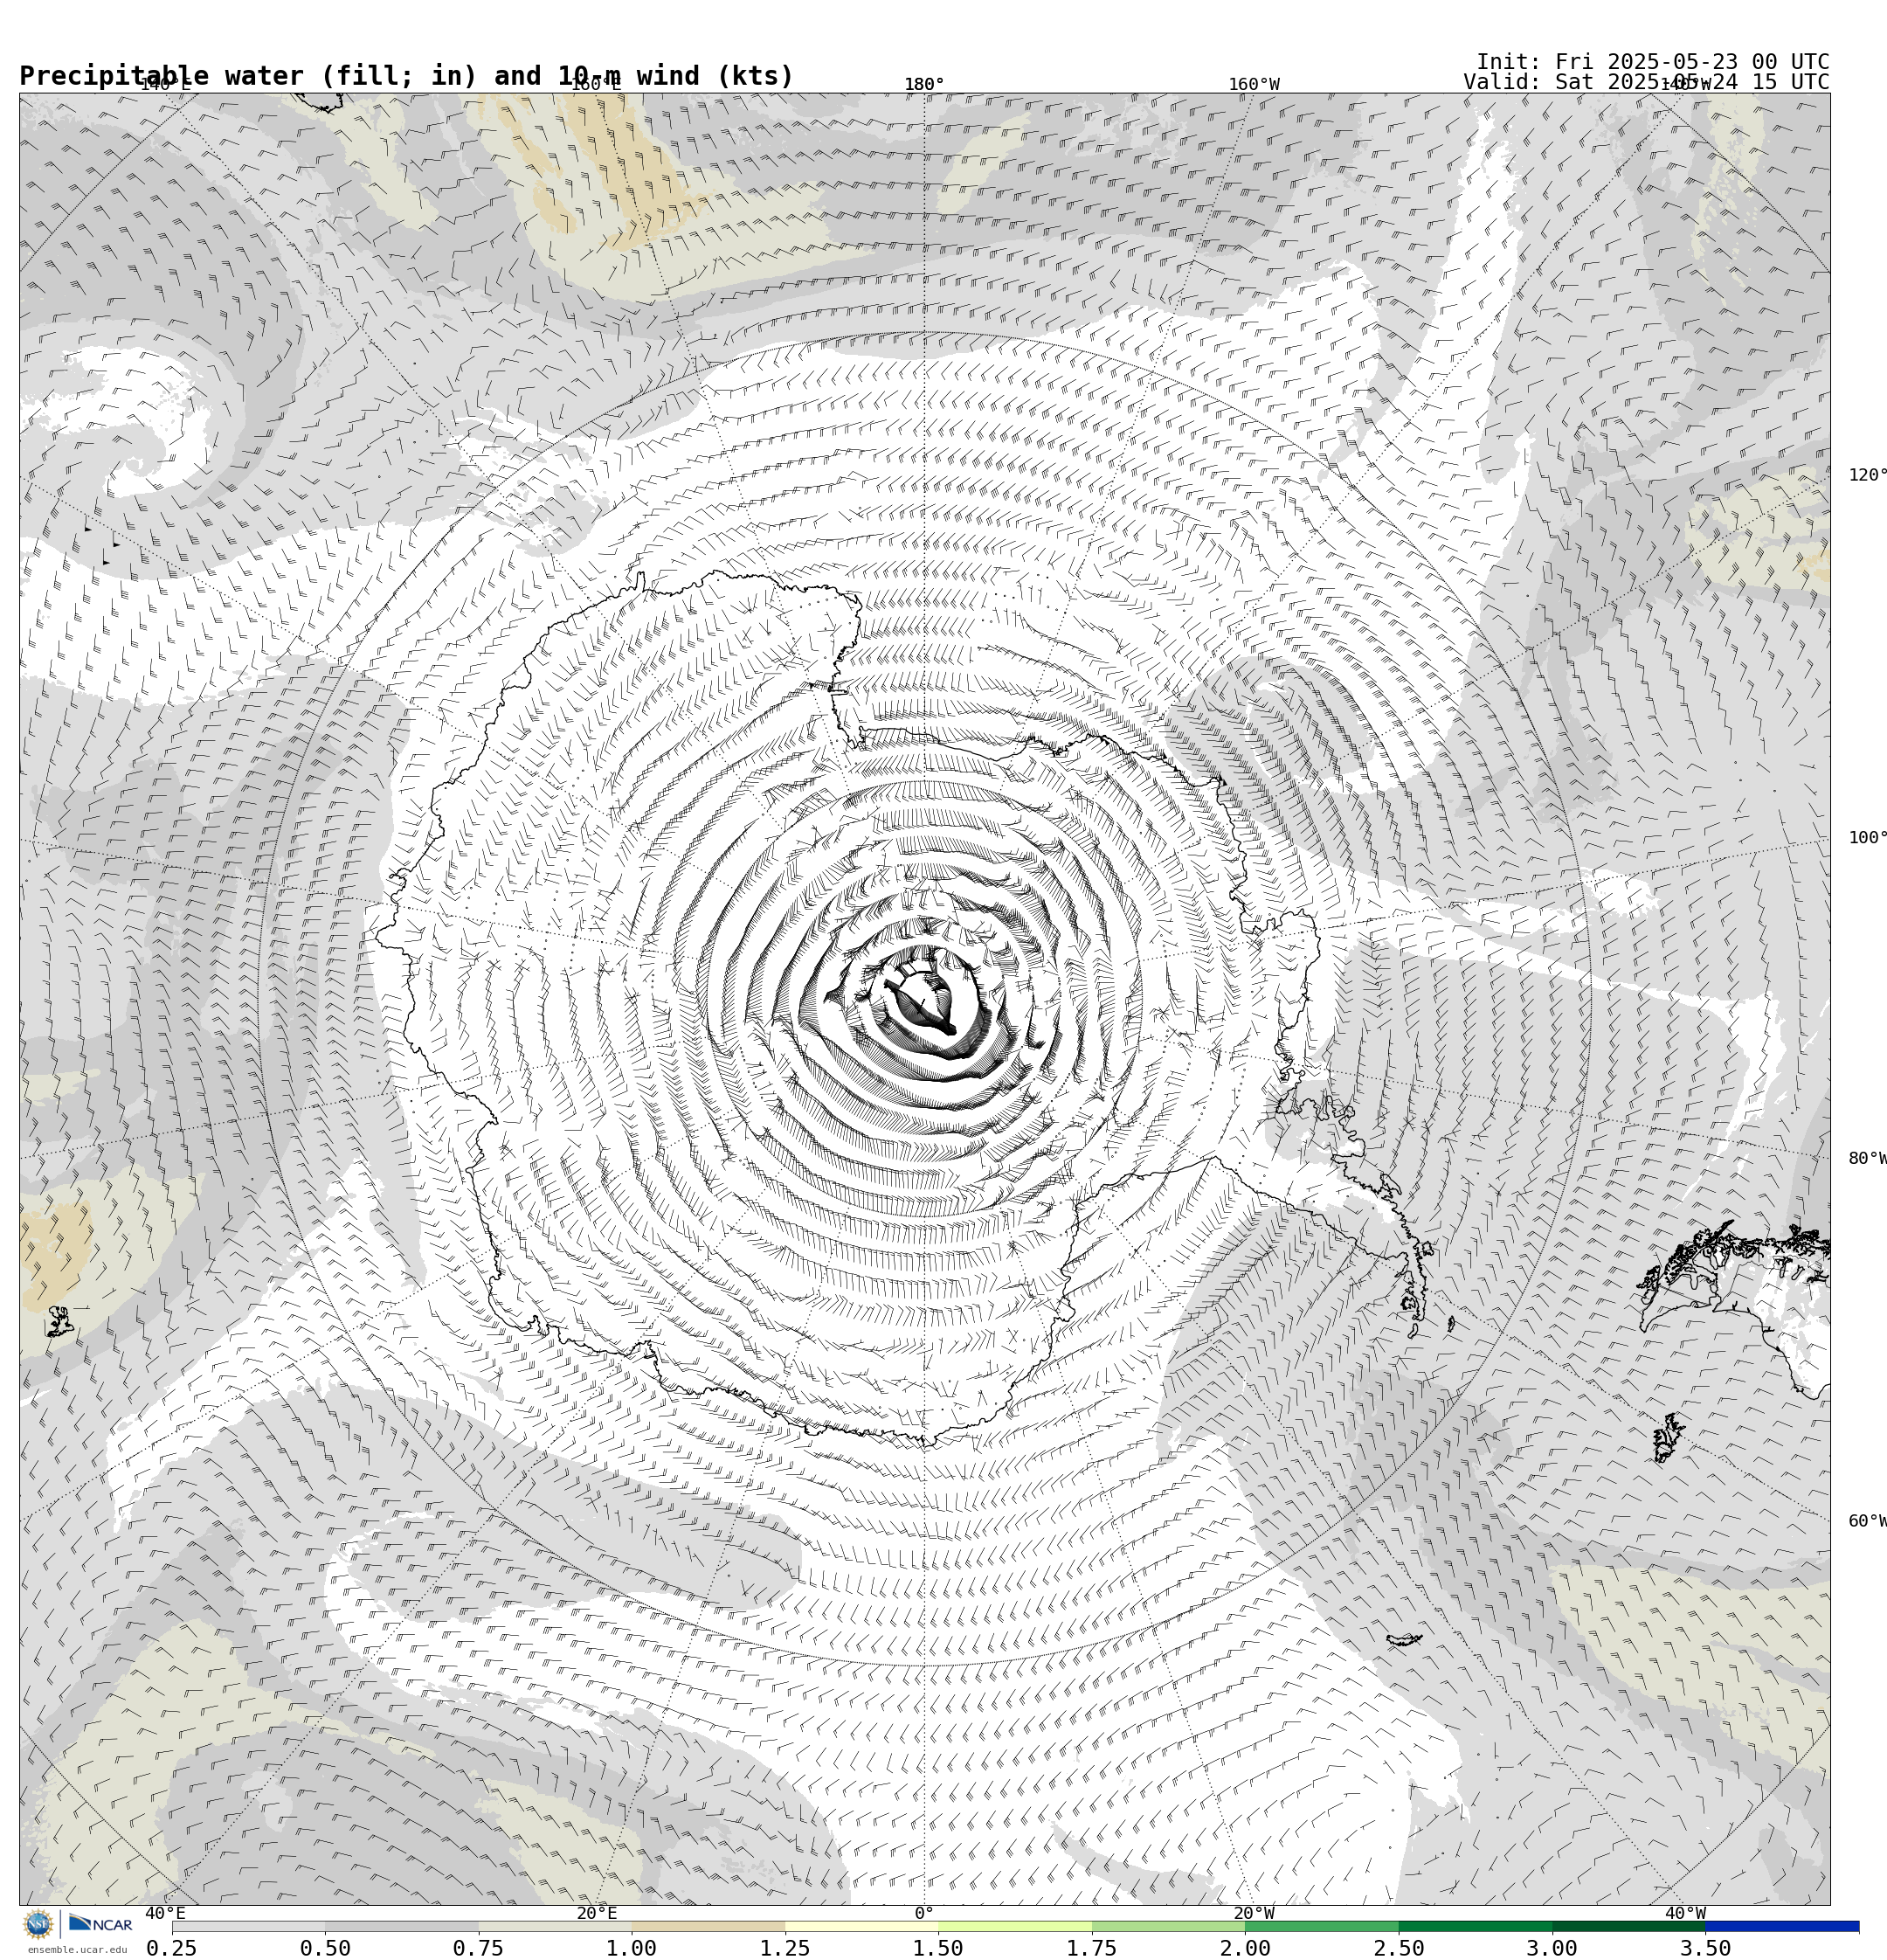Click the '0.75' colorbar tick label
The image size is (1887, 1960).
coord(478,1948)
